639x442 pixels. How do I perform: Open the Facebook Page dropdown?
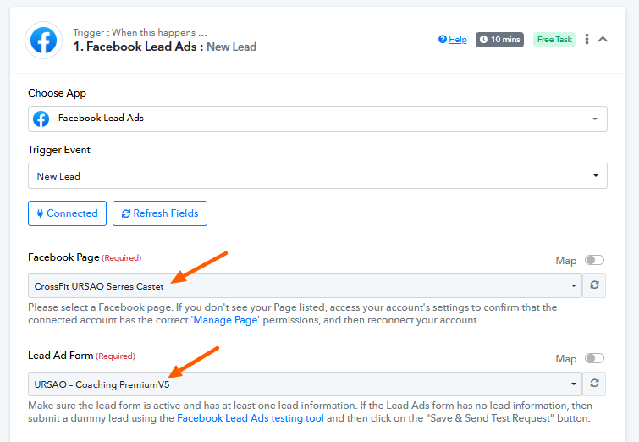tap(305, 286)
